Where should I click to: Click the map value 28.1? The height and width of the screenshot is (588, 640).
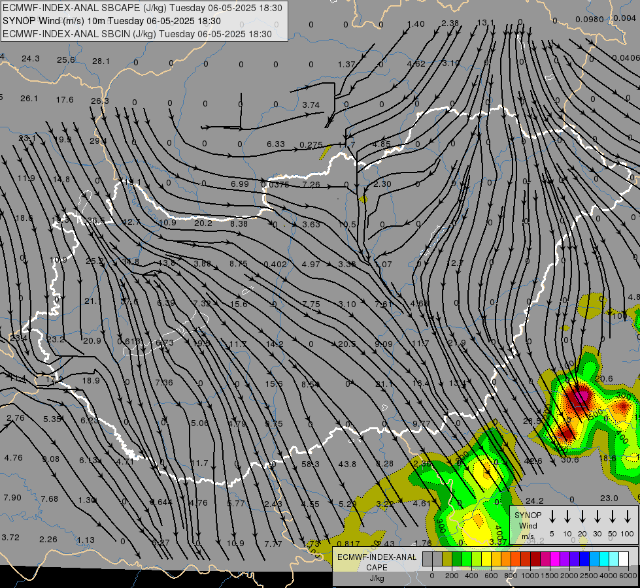[101, 61]
